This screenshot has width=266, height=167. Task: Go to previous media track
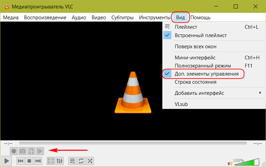pyautogui.click(x=21, y=161)
